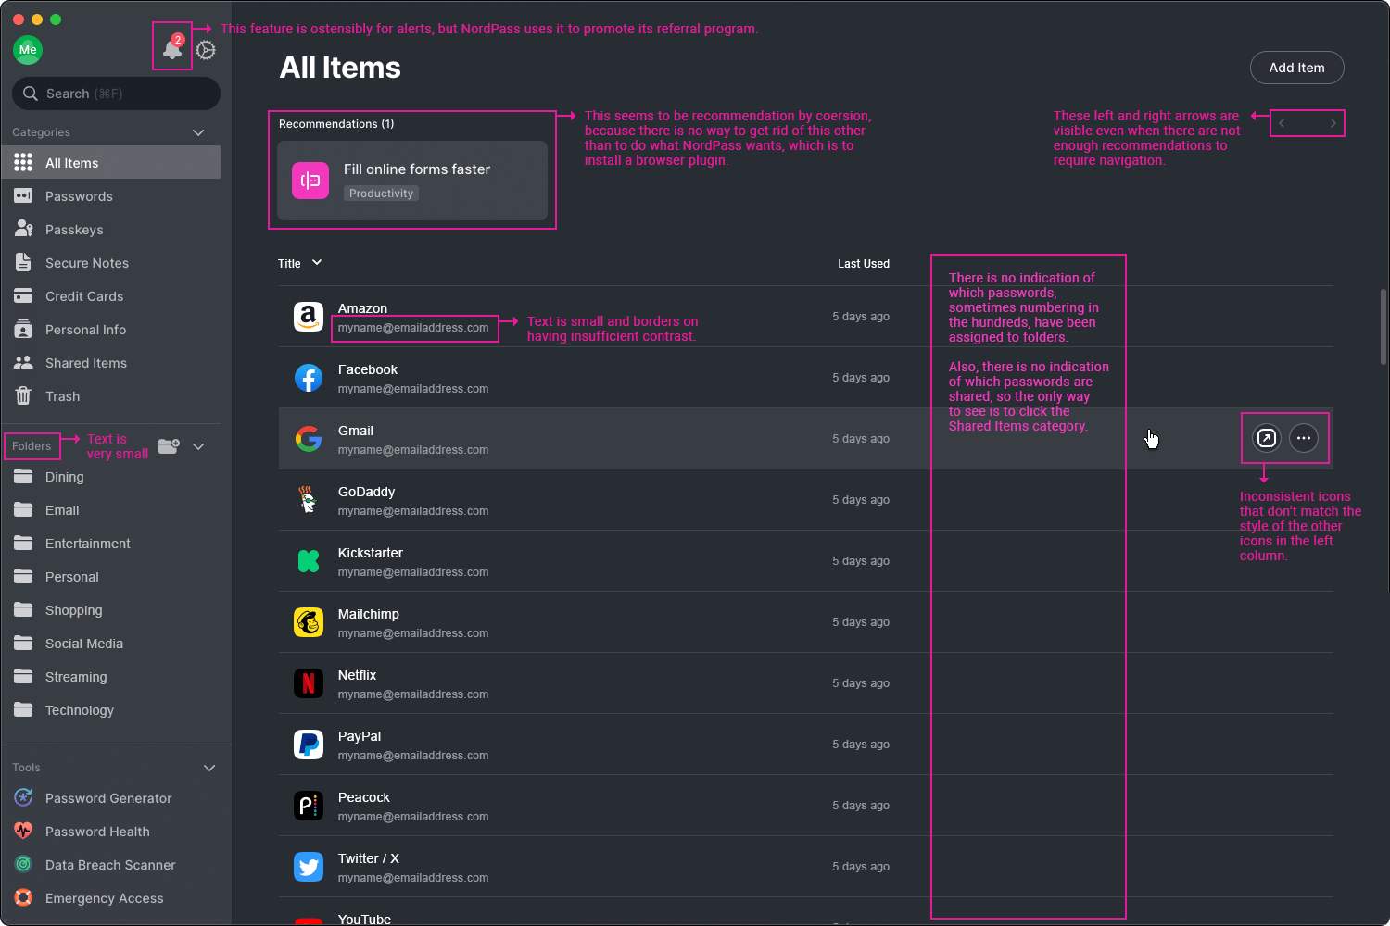Collapse the Categories section
This screenshot has height=926, width=1390.
pyautogui.click(x=198, y=132)
